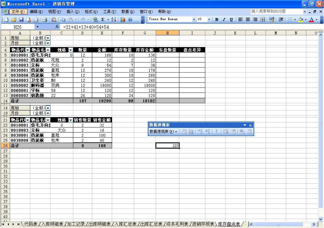Select column H header

click(x=168, y=33)
